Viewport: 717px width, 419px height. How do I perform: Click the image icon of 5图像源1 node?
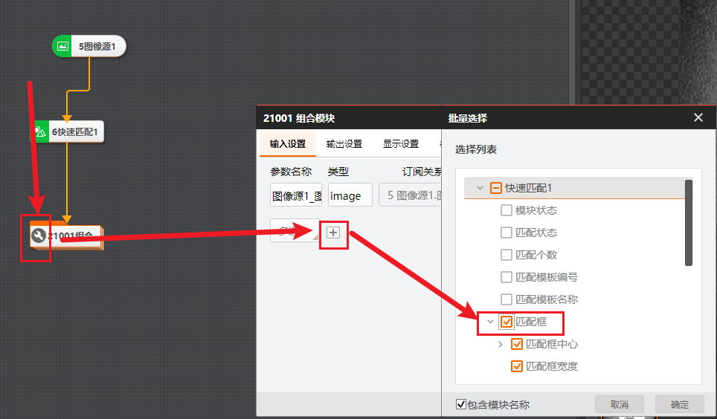[63, 46]
